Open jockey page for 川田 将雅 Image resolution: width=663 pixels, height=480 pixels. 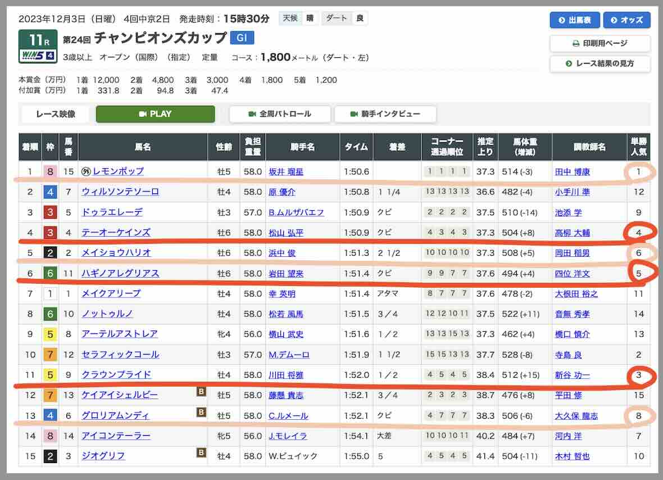click(286, 375)
